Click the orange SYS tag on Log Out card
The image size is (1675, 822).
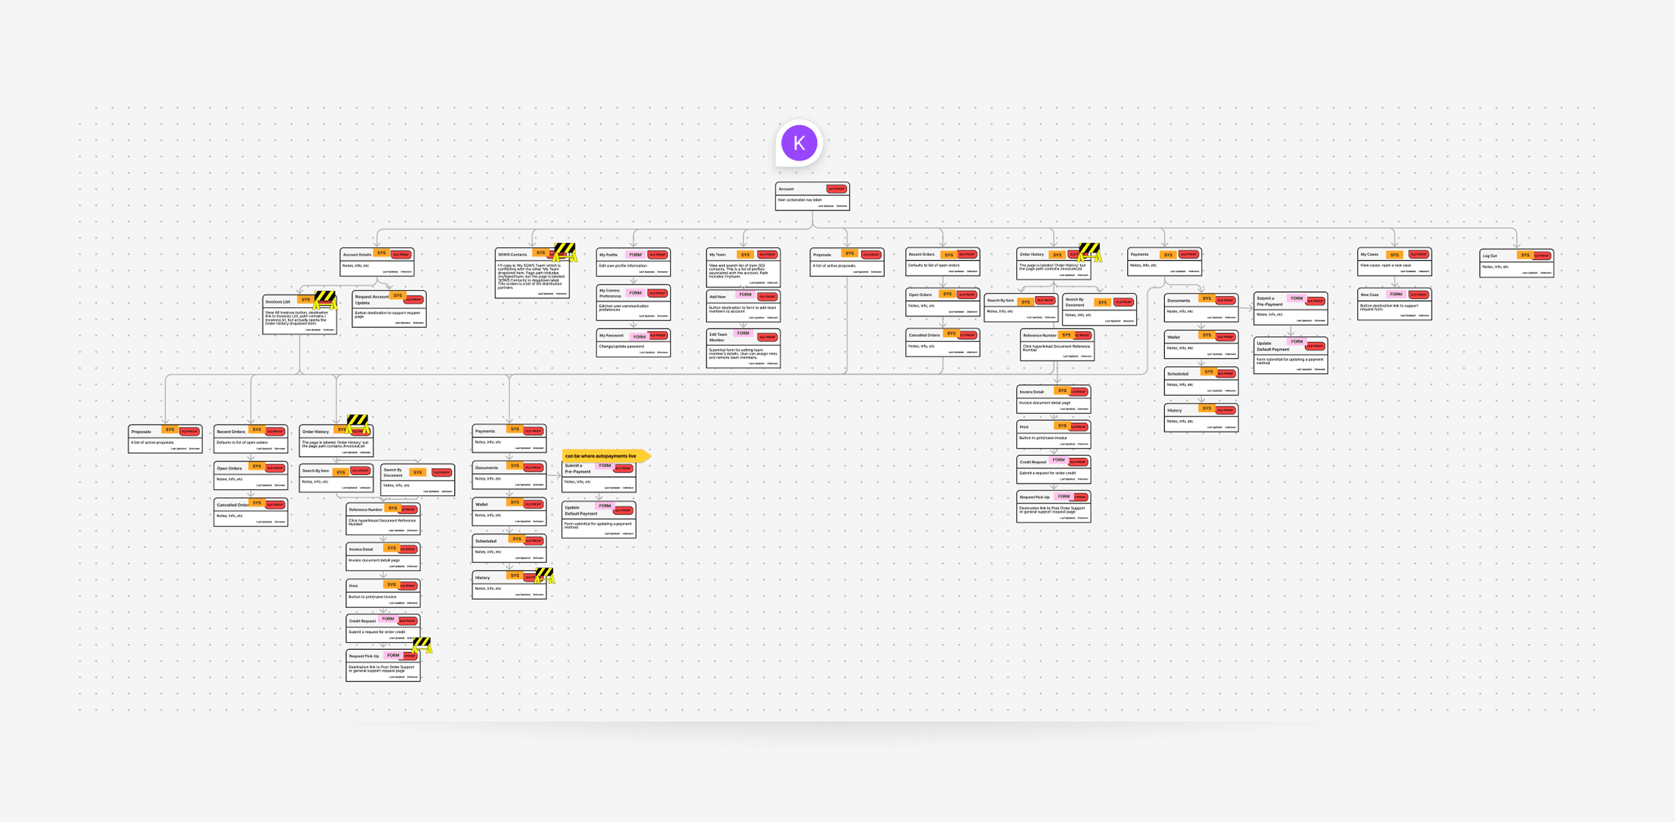coord(1525,255)
